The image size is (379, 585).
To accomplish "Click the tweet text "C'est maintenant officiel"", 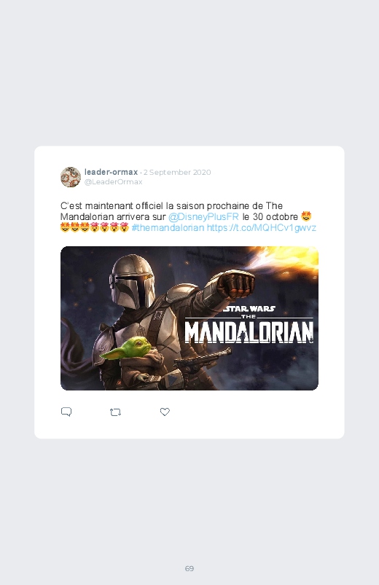I will coord(112,206).
